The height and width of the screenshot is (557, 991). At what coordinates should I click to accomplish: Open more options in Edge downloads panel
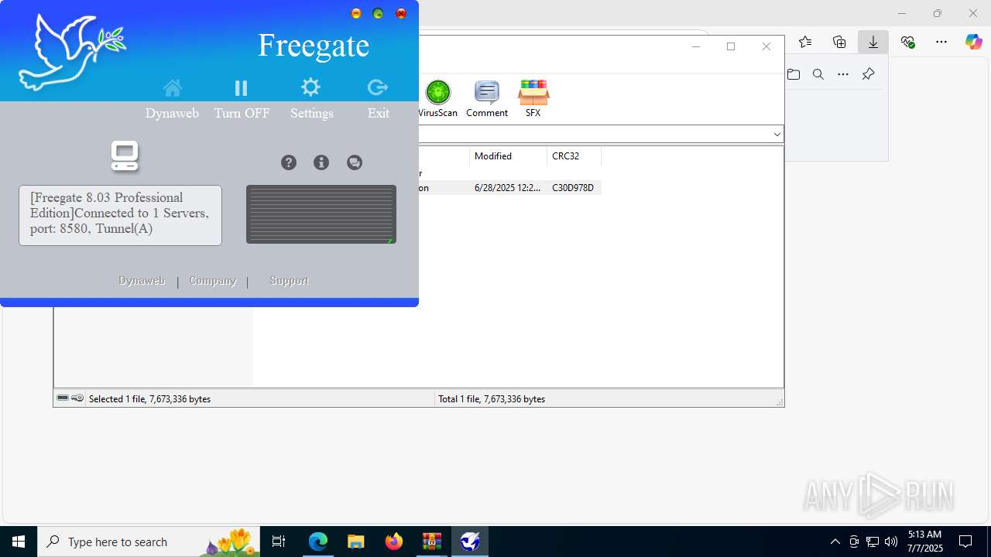click(843, 74)
